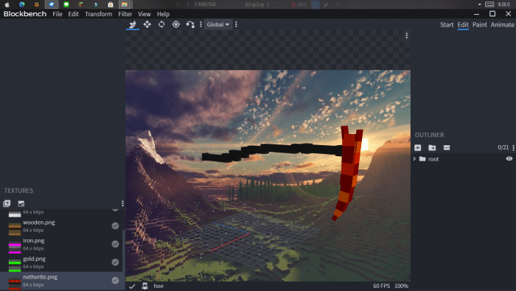
Task: Open Outliner panel options menu
Action: click(513, 148)
